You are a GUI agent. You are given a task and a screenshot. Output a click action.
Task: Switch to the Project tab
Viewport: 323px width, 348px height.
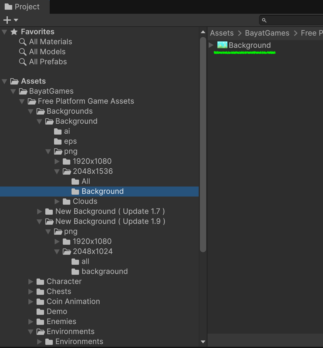tap(22, 7)
